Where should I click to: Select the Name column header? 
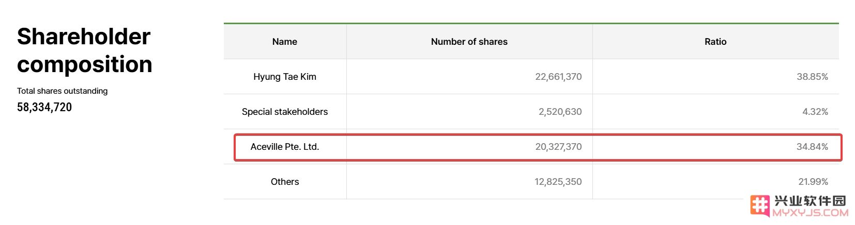[285, 42]
